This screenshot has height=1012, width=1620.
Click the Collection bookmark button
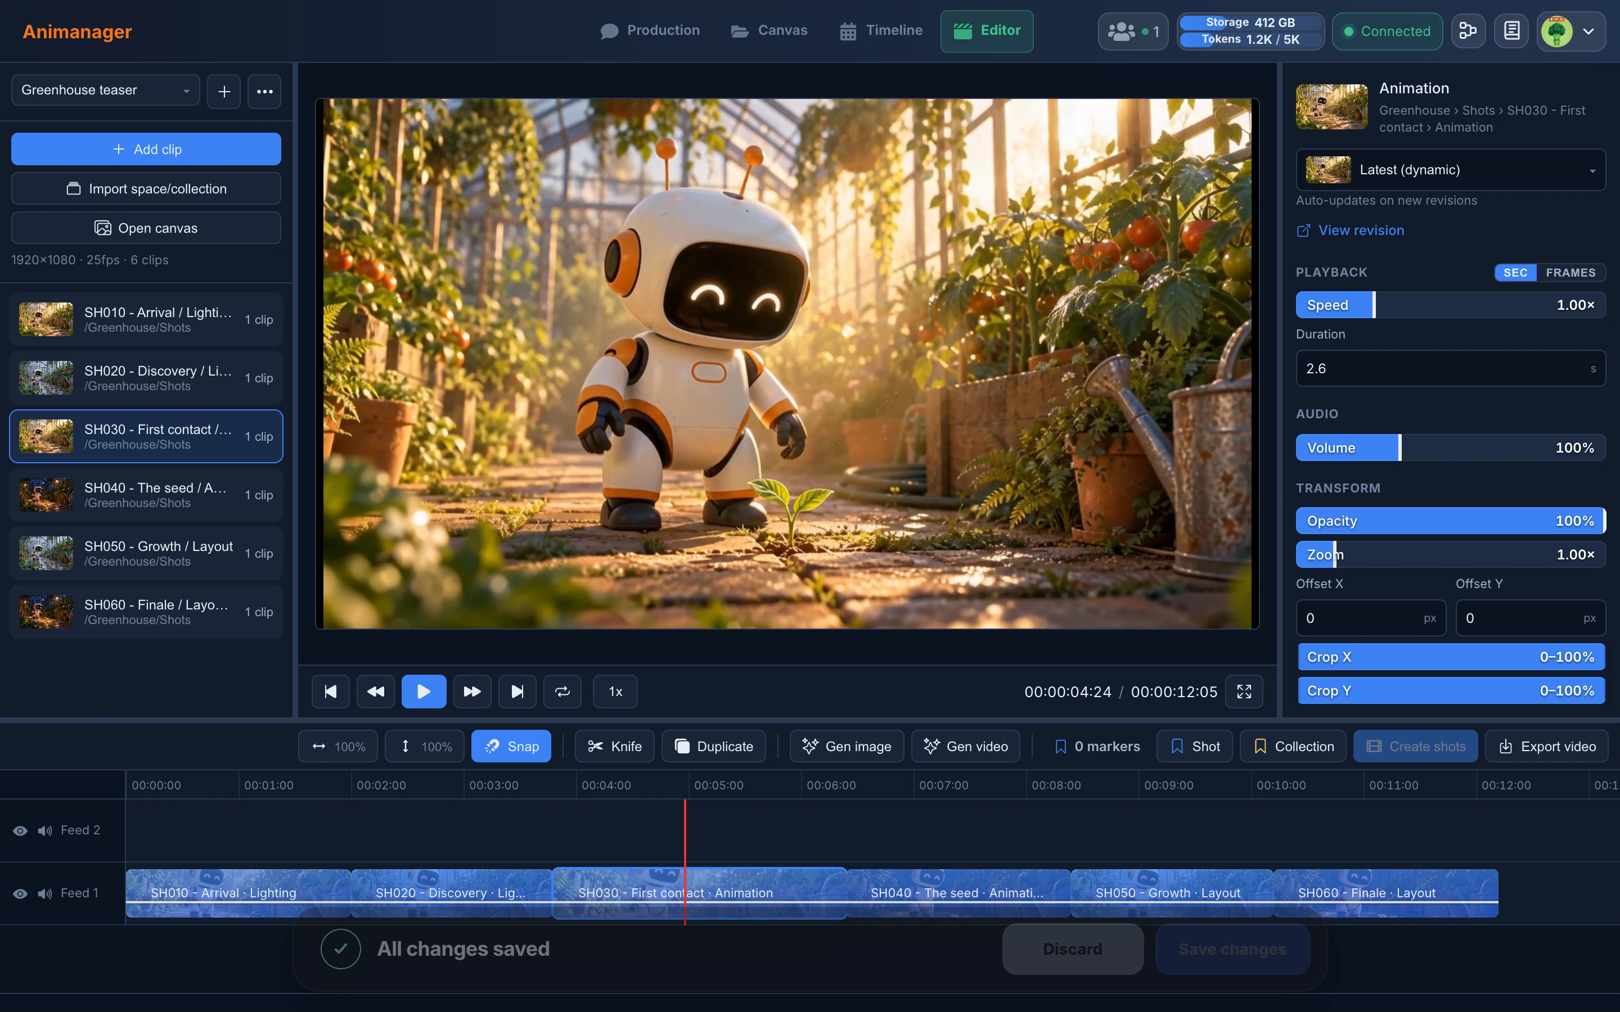[x=1293, y=746]
